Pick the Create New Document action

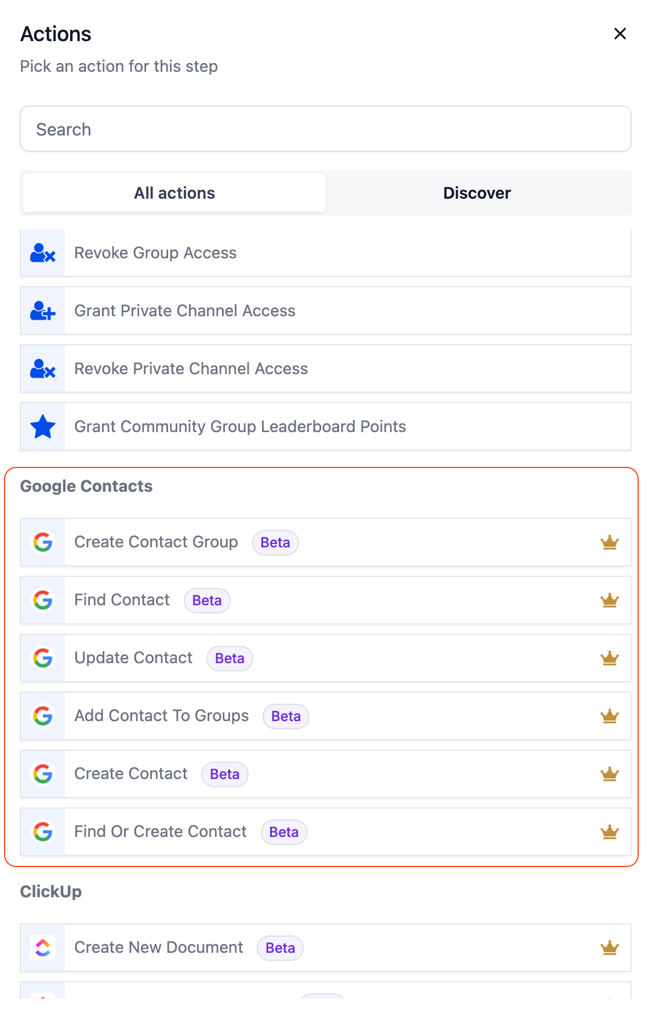[x=159, y=948]
